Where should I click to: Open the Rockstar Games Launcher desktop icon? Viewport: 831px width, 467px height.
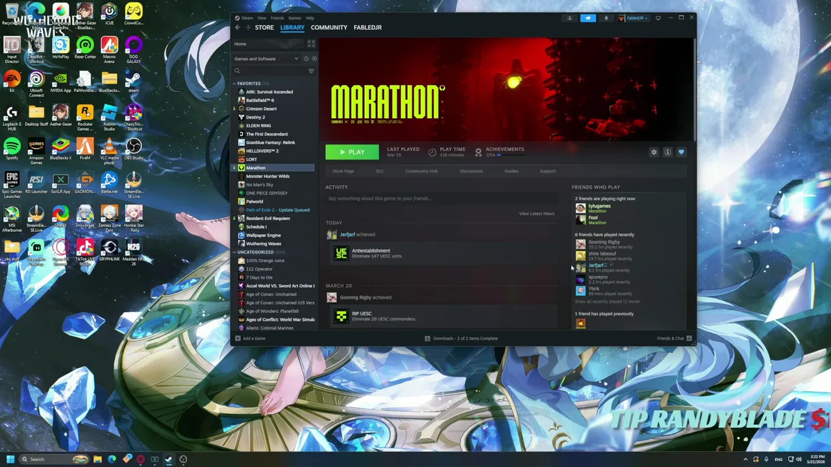point(84,117)
